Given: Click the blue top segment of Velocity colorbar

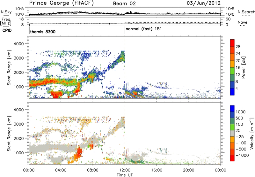Looking at the screenshot, I should coord(232,109).
